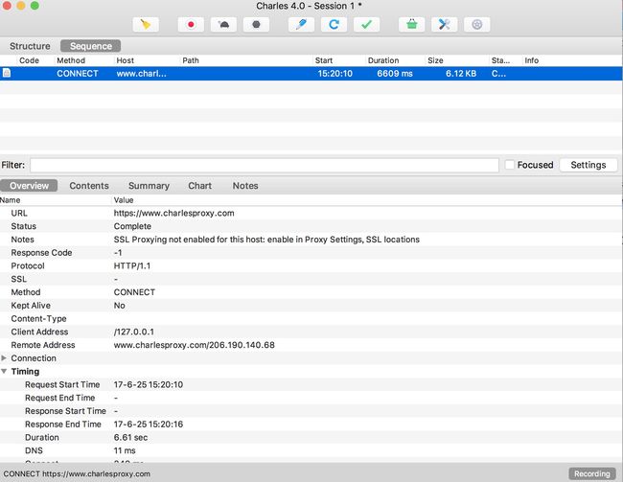Image resolution: width=623 pixels, height=482 pixels.
Task: Select the Kept Alive row
Action: (311, 305)
